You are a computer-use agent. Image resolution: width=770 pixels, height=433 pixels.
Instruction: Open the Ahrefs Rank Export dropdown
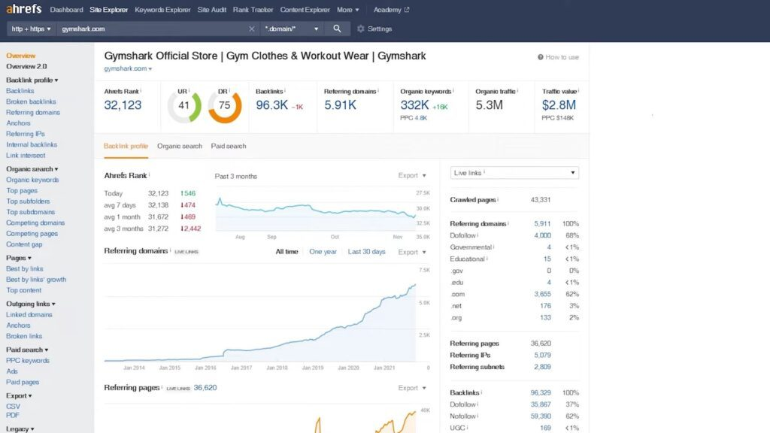[x=412, y=175]
